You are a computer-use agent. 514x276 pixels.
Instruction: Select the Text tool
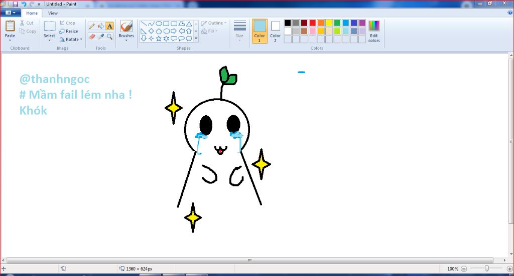coord(109,26)
